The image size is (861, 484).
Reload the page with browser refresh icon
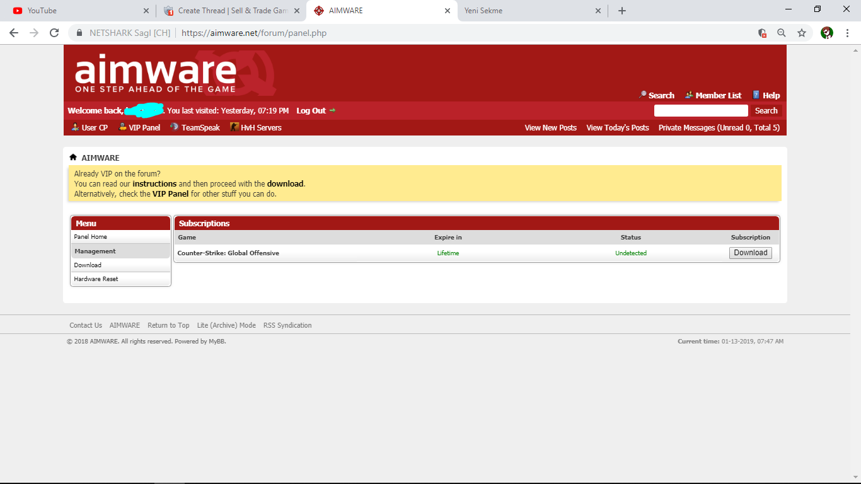54,33
